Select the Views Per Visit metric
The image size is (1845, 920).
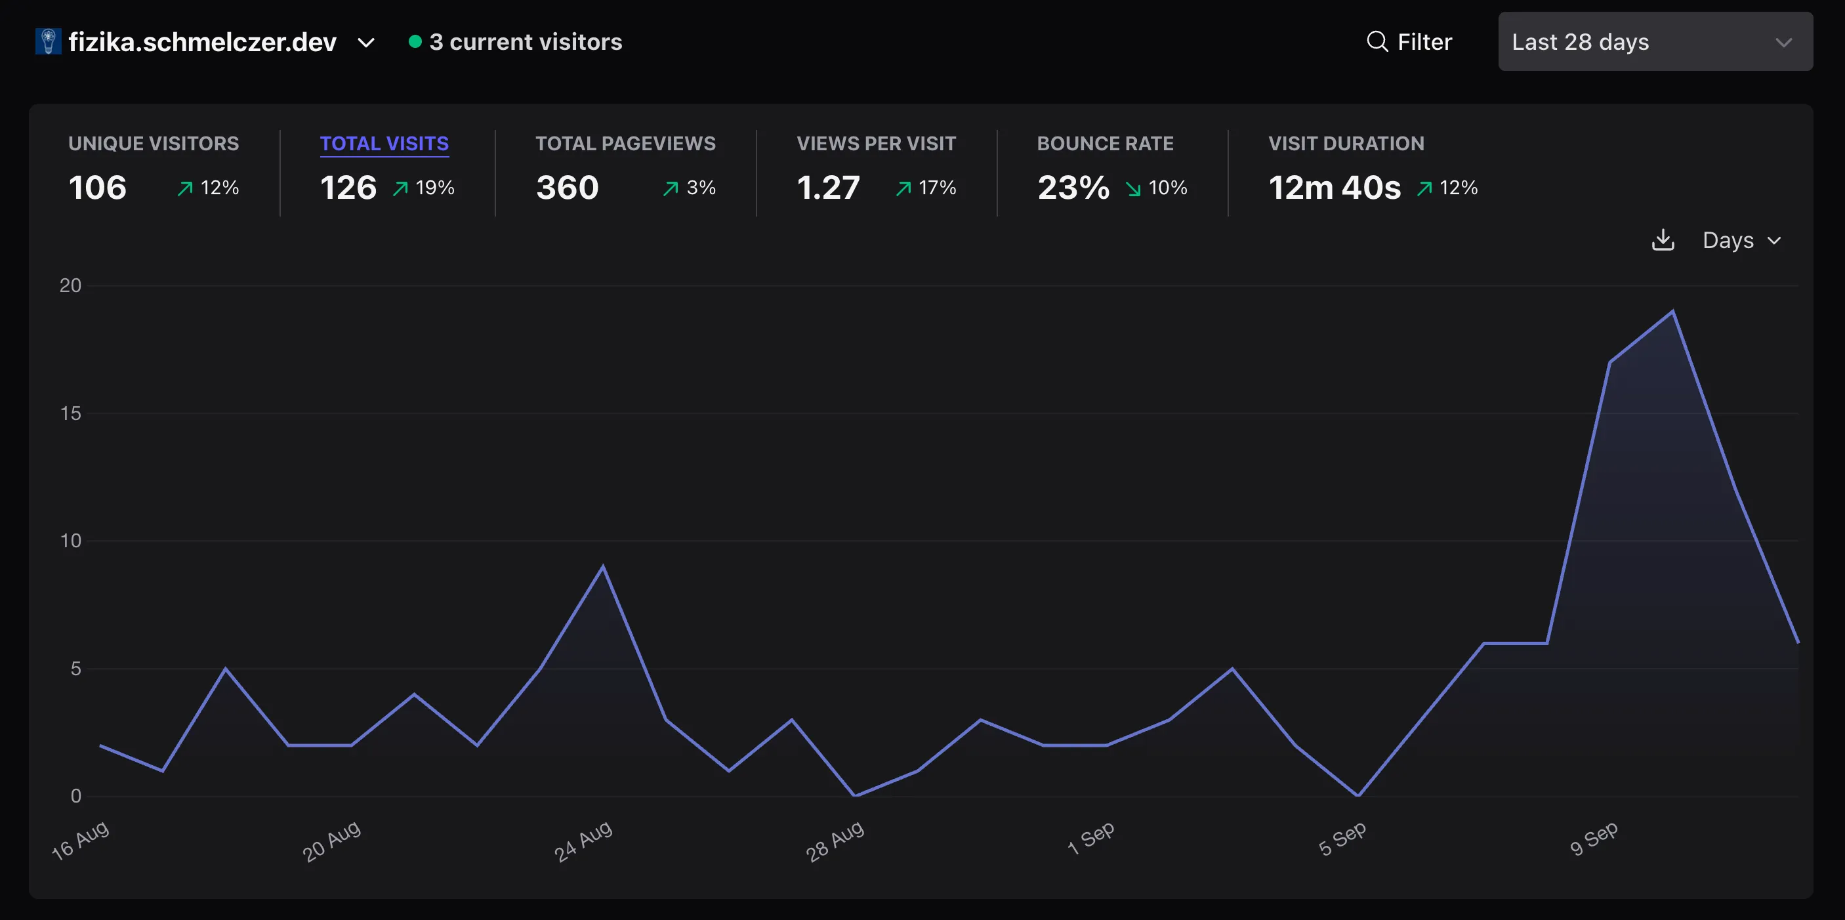pyautogui.click(x=876, y=143)
